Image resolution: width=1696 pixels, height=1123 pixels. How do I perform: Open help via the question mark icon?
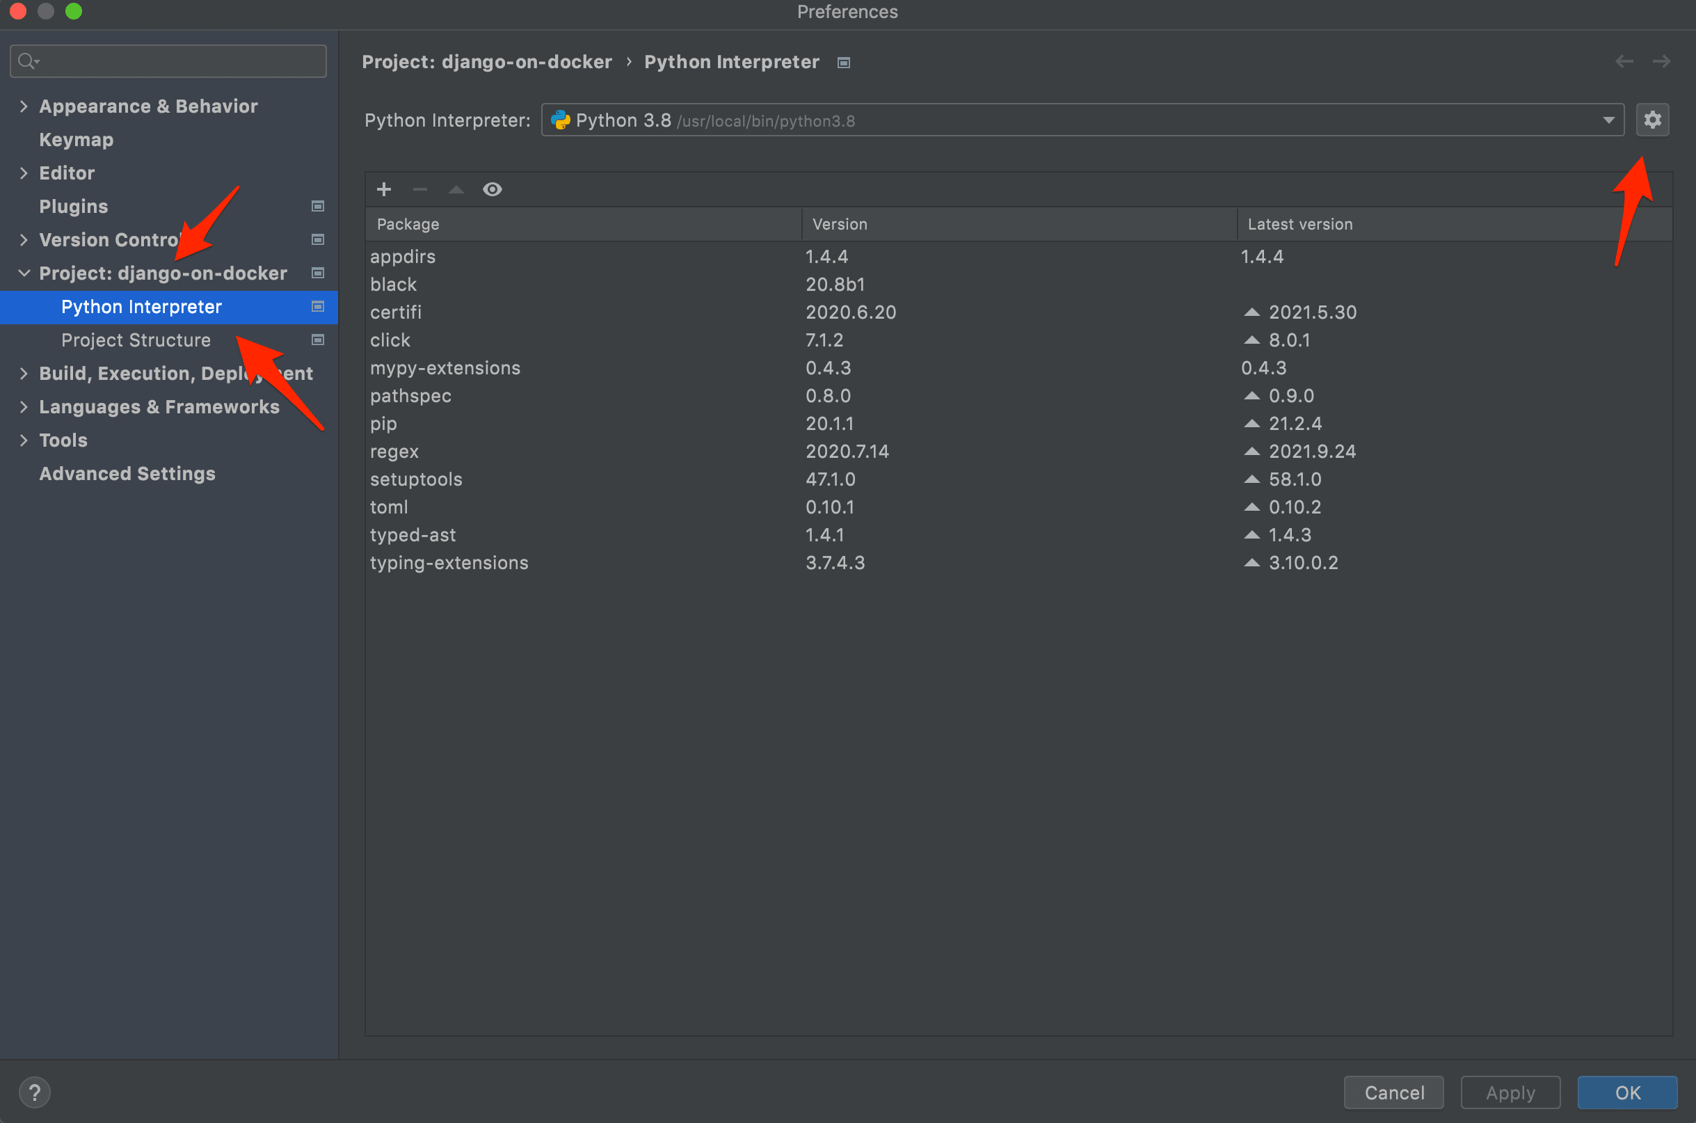click(34, 1092)
